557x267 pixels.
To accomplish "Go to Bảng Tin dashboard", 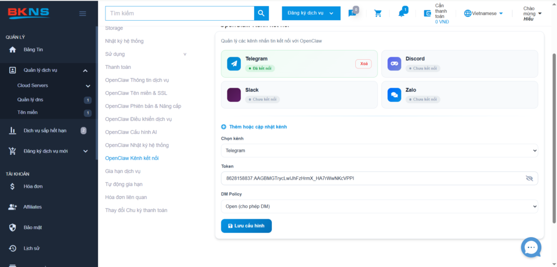I will pyautogui.click(x=33, y=49).
